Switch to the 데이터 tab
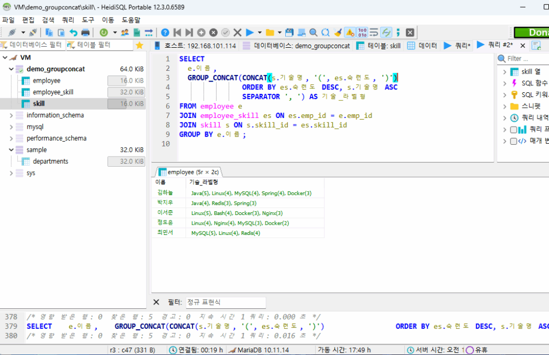 coord(422,46)
